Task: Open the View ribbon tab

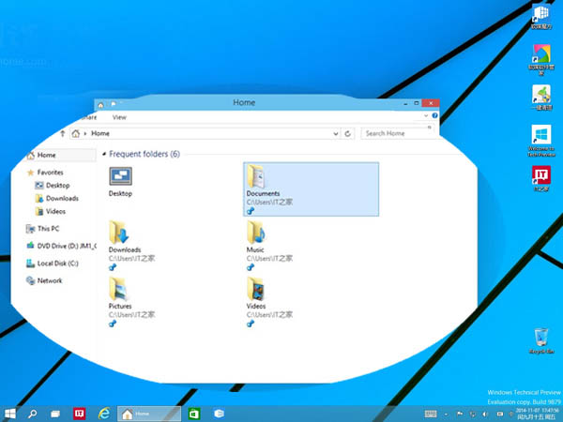Action: (119, 117)
